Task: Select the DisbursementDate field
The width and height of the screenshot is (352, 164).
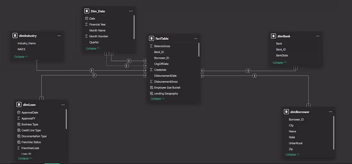Action: (x=165, y=76)
